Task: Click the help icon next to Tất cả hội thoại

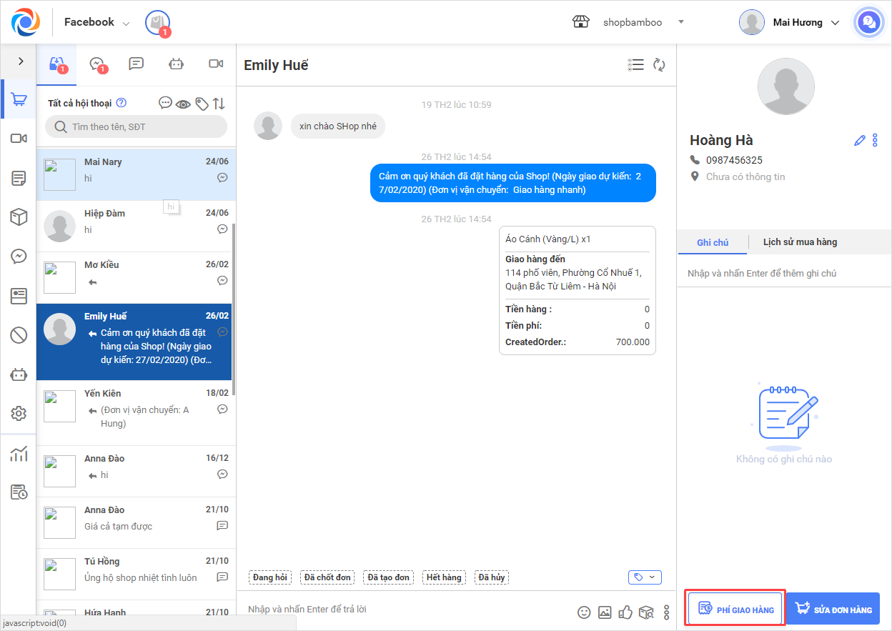Action: [x=122, y=103]
